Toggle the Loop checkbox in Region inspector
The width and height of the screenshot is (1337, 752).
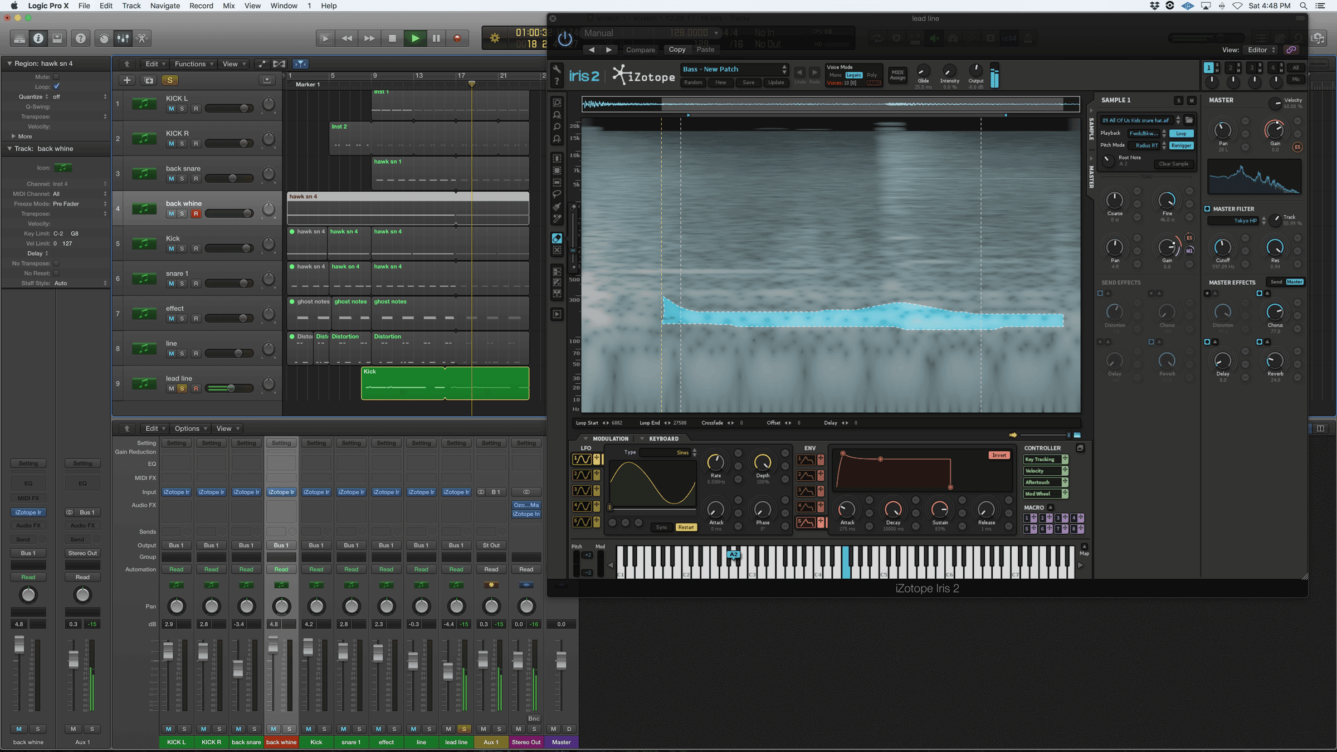(x=56, y=87)
